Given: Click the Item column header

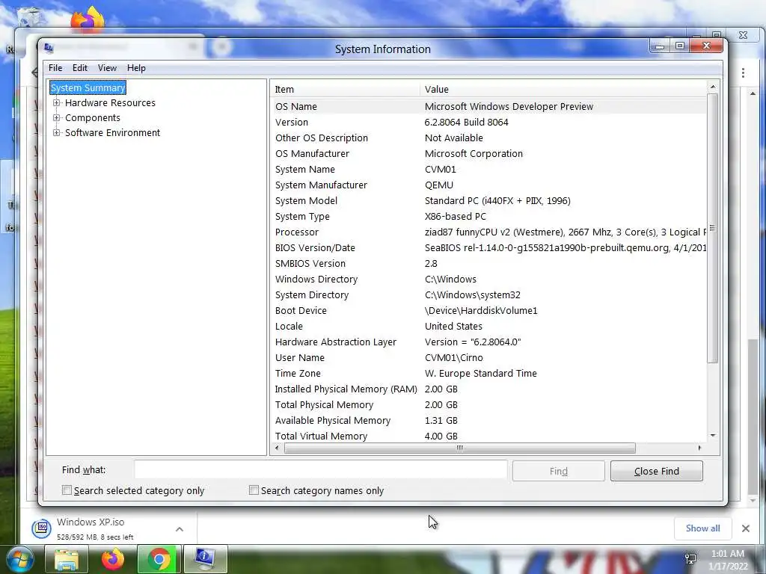Looking at the screenshot, I should (x=344, y=90).
